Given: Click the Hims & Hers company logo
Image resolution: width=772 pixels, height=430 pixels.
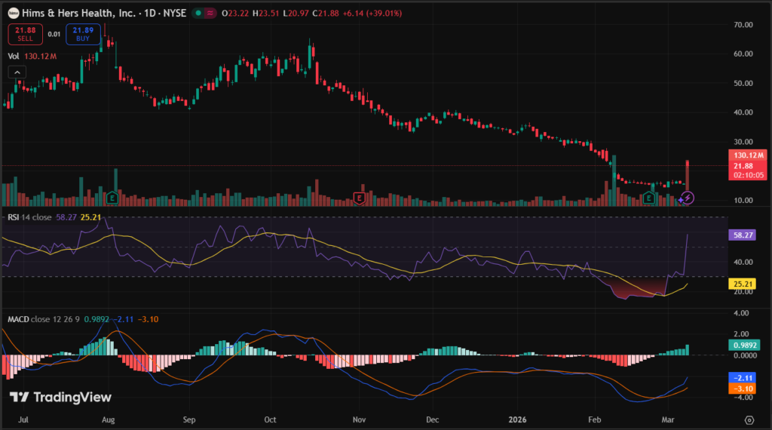Looking at the screenshot, I should (13, 14).
